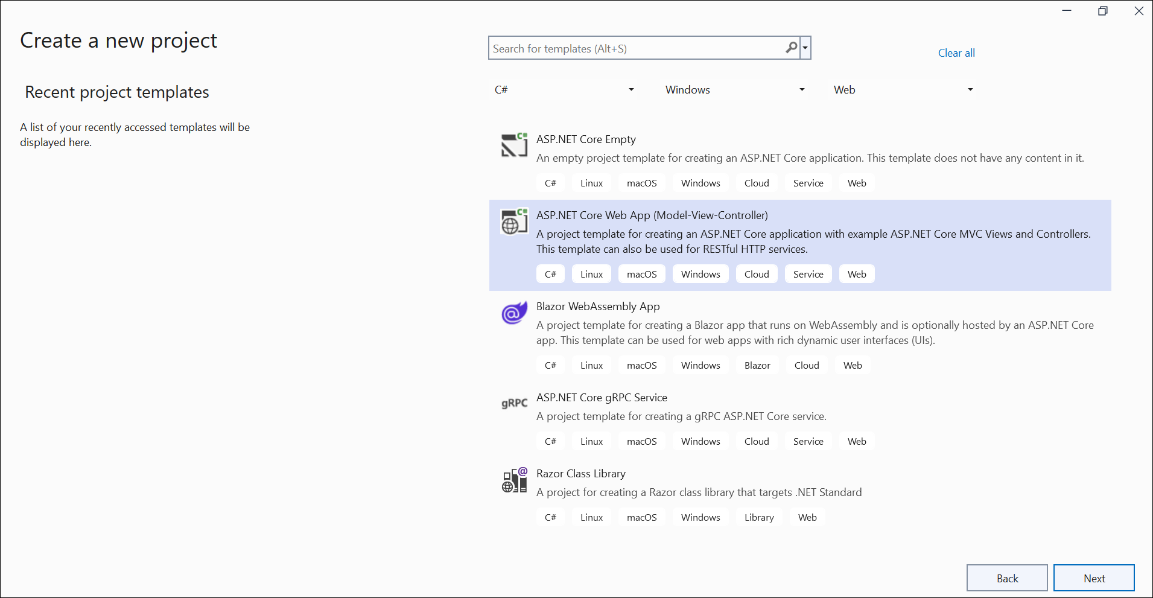Click the Library tag under Razor Class Library
Image resolution: width=1153 pixels, height=598 pixels.
(x=759, y=517)
